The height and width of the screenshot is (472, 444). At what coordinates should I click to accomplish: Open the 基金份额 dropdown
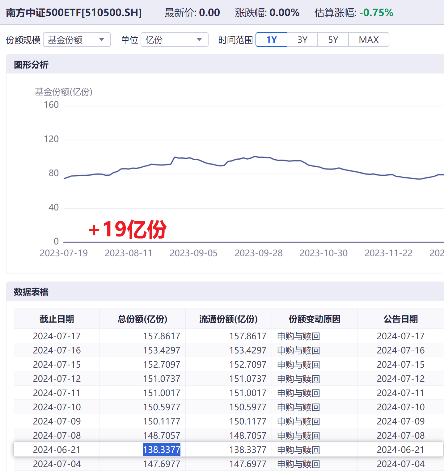(77, 40)
